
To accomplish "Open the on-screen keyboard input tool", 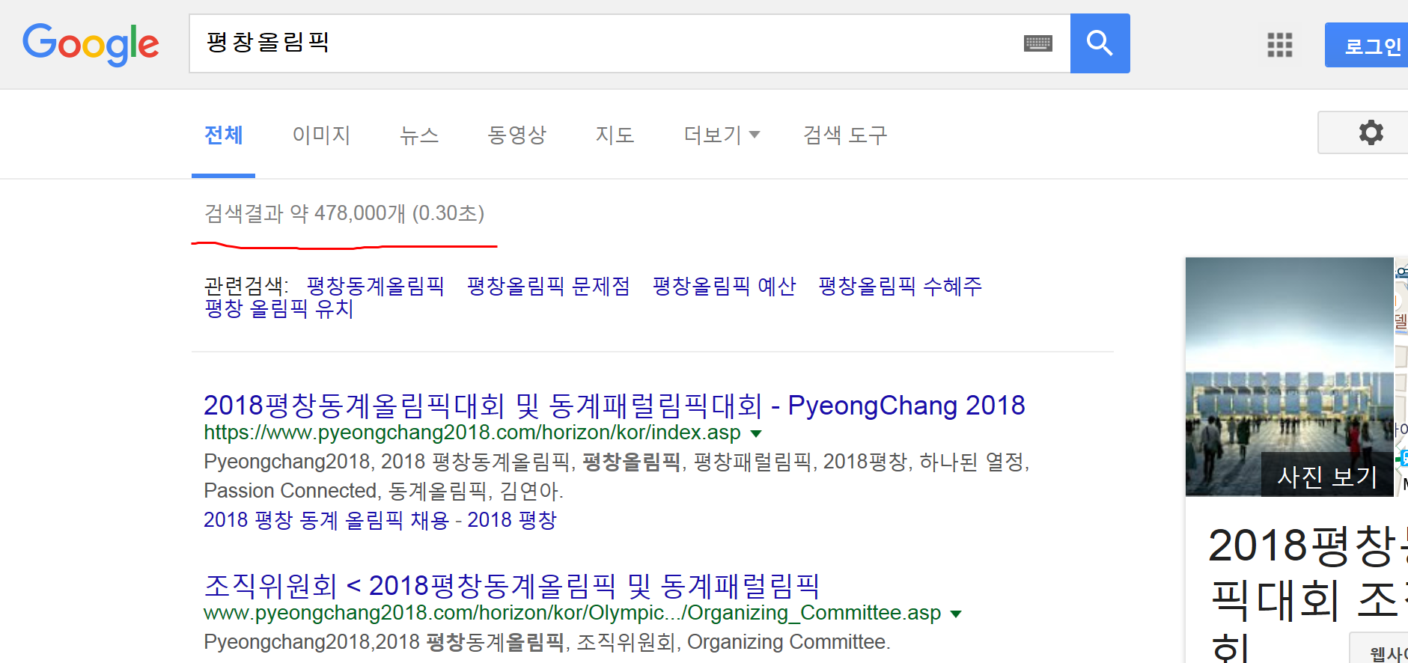I will pos(1037,43).
